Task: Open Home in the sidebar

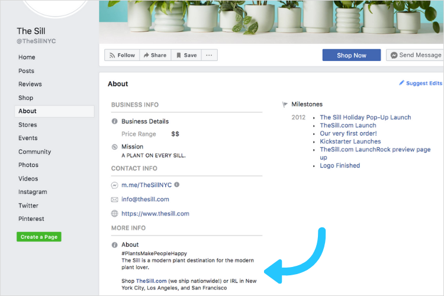Action: coord(27,57)
